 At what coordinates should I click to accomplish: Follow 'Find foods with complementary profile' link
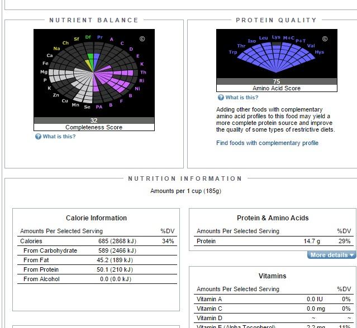(x=267, y=143)
